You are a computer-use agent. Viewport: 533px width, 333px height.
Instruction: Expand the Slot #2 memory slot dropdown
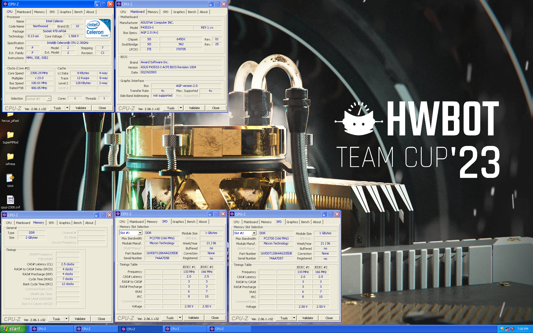pyautogui.click(x=254, y=233)
